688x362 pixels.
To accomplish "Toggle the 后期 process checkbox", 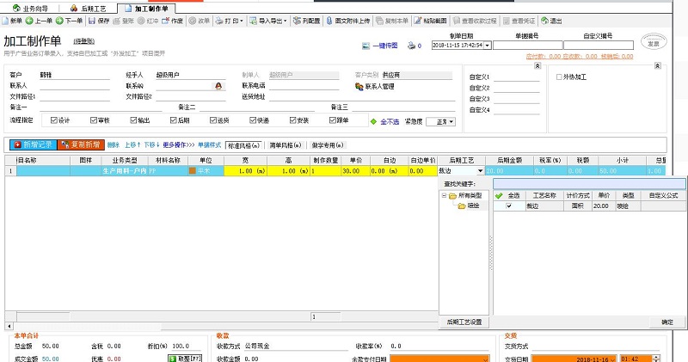I will coord(174,120).
